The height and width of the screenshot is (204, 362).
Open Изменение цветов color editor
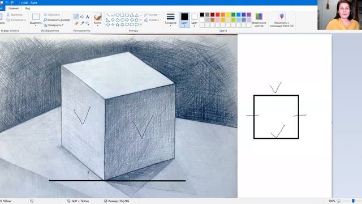pyautogui.click(x=259, y=20)
